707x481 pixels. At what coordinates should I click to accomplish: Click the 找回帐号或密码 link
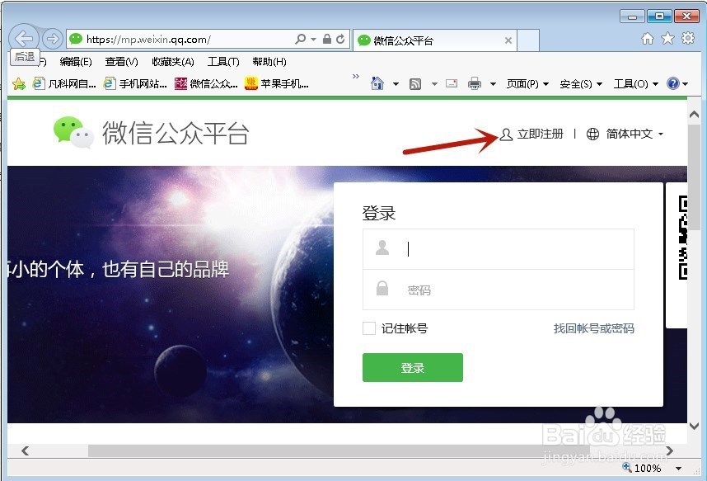(593, 328)
